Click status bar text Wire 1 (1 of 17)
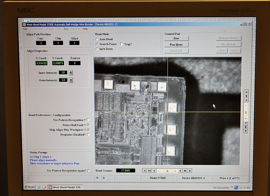 click(229, 178)
